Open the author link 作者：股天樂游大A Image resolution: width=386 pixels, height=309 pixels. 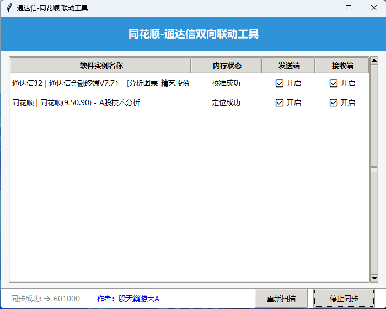128,299
